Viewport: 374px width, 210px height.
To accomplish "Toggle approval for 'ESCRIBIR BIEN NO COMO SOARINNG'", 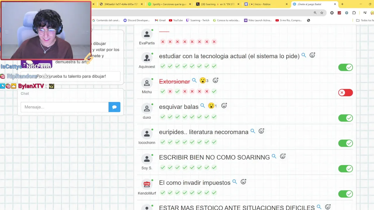I will pos(346,169).
